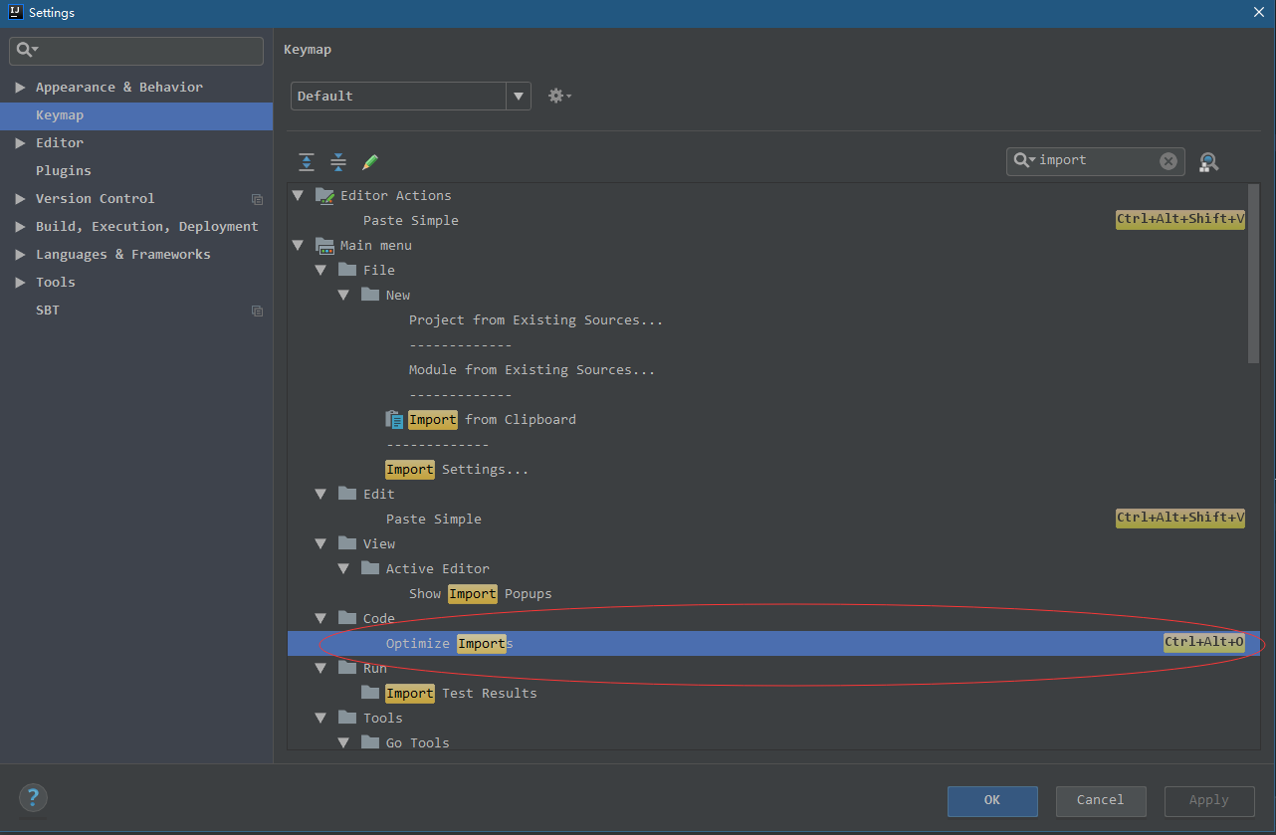1276x835 pixels.
Task: Click the search magnifier in keymap filter
Action: coord(1023,160)
